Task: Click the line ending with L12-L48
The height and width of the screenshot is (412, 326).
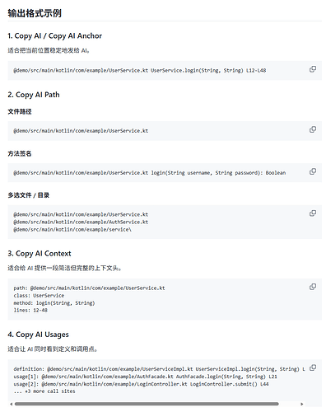Action: (x=140, y=71)
